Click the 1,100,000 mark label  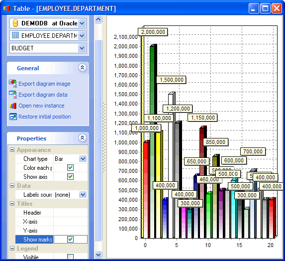pos(159,118)
